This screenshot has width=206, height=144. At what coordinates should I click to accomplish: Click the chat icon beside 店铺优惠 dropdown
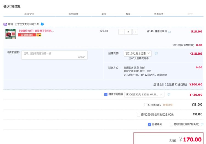pos(156,53)
